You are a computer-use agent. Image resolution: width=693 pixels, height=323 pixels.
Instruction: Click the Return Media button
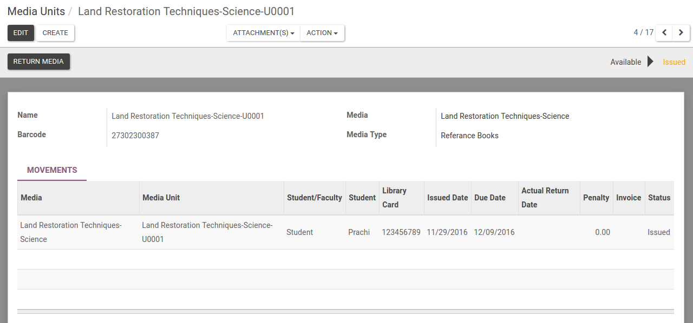point(38,62)
